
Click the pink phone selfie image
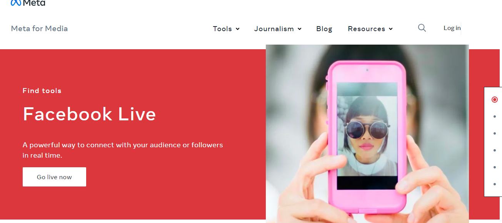367,134
